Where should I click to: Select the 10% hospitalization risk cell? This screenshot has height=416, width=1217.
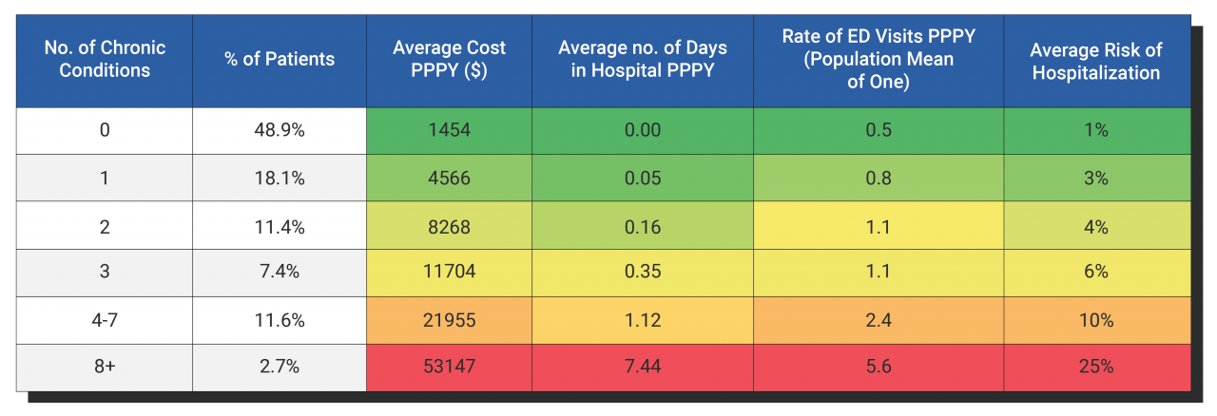pyautogui.click(x=1096, y=320)
